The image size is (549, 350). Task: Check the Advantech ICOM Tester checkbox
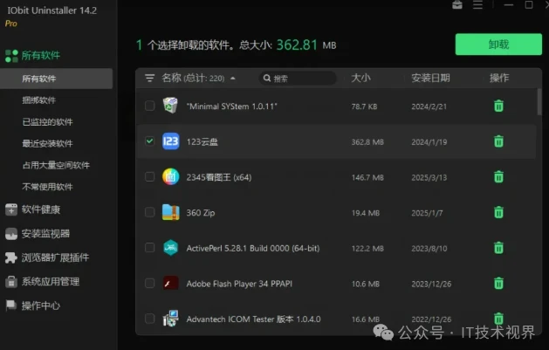(149, 319)
